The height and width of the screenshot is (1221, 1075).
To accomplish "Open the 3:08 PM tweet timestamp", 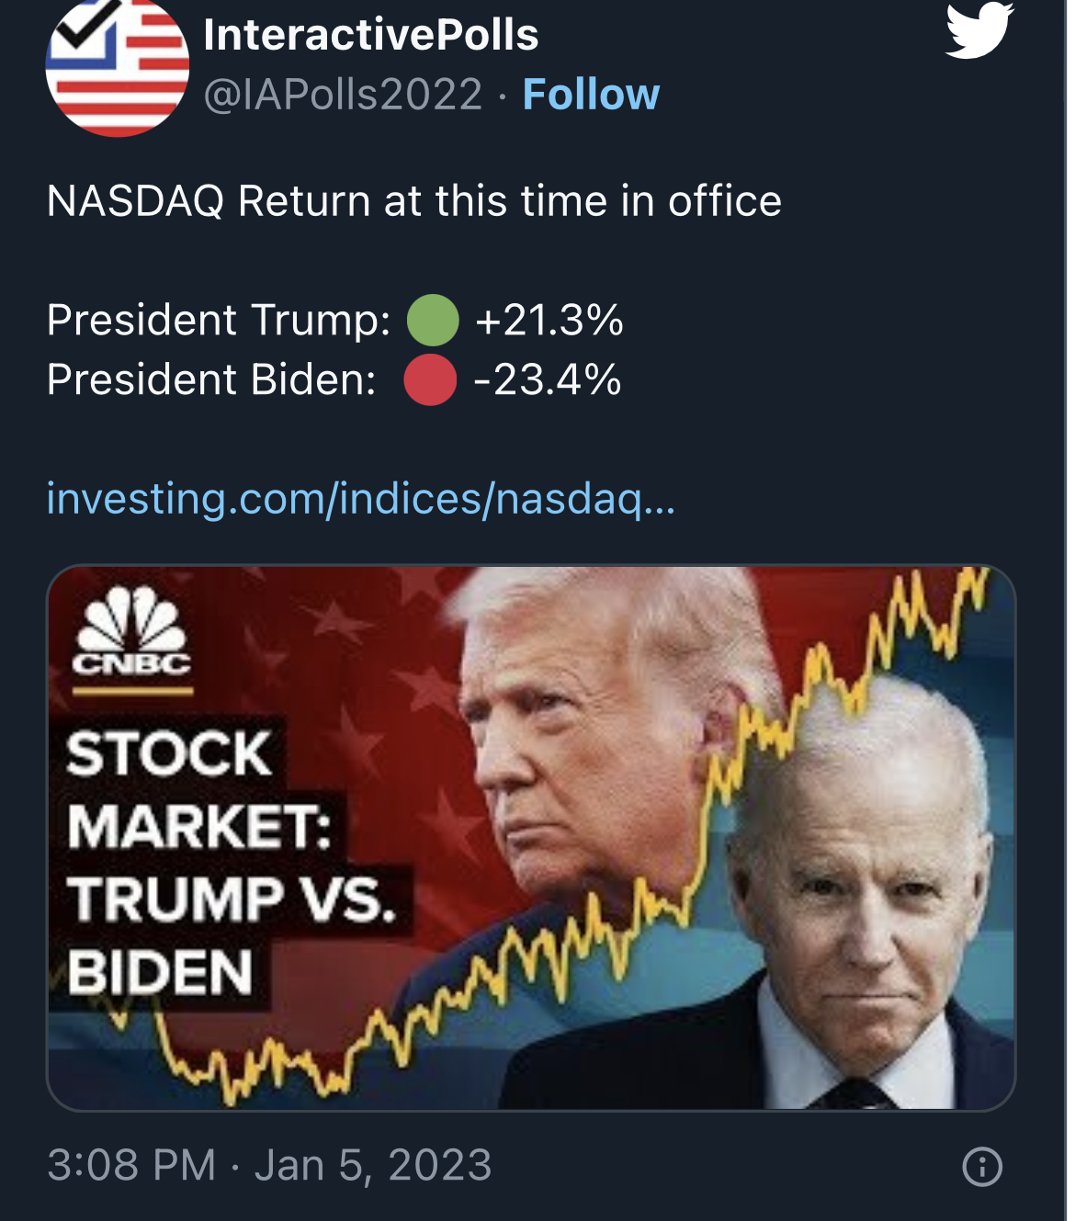I will click(131, 1165).
